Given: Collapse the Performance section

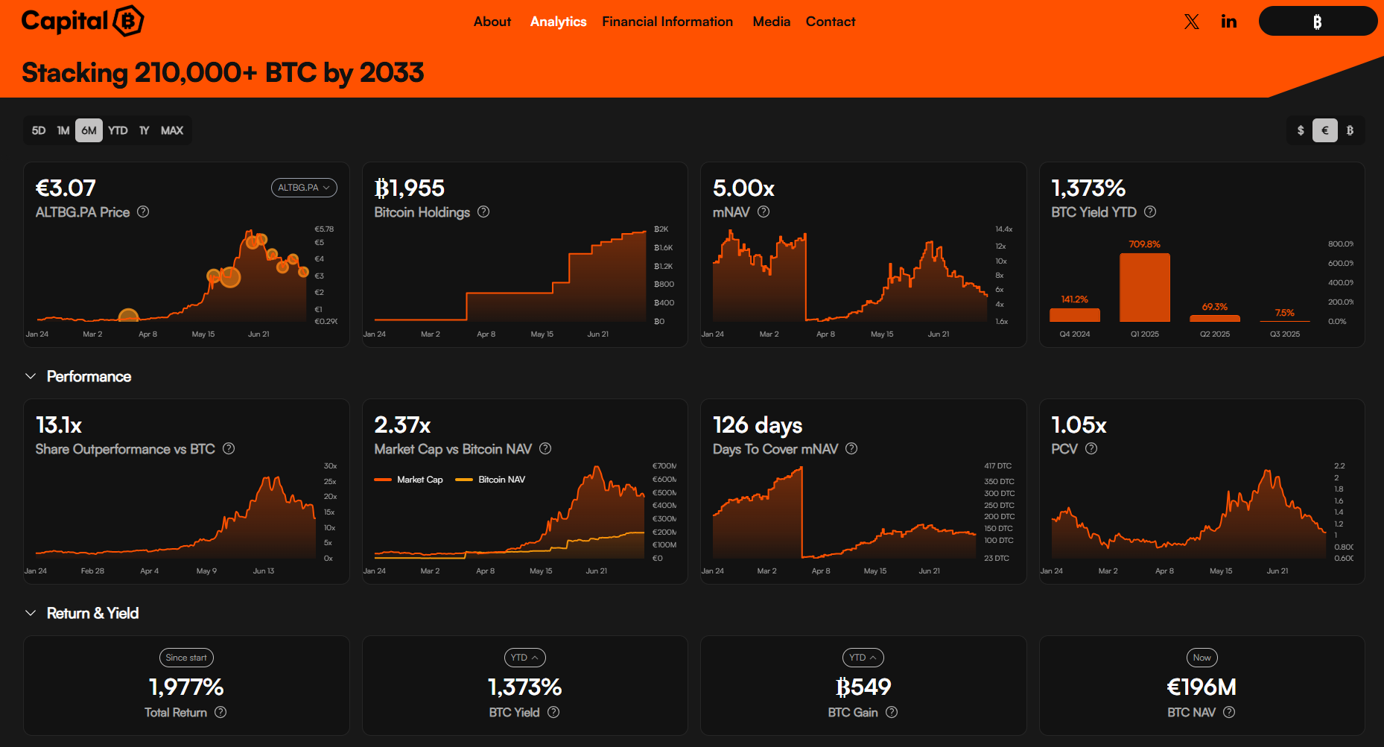Looking at the screenshot, I should [x=30, y=376].
